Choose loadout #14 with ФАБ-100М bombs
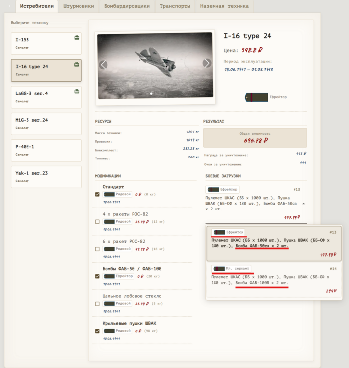Screen dimensions: 349x368 274,280
